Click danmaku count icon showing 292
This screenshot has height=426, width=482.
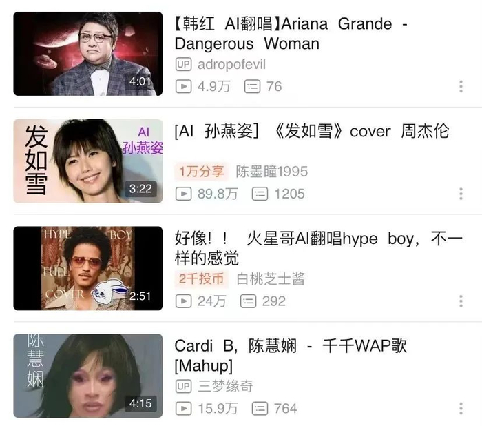(x=248, y=301)
